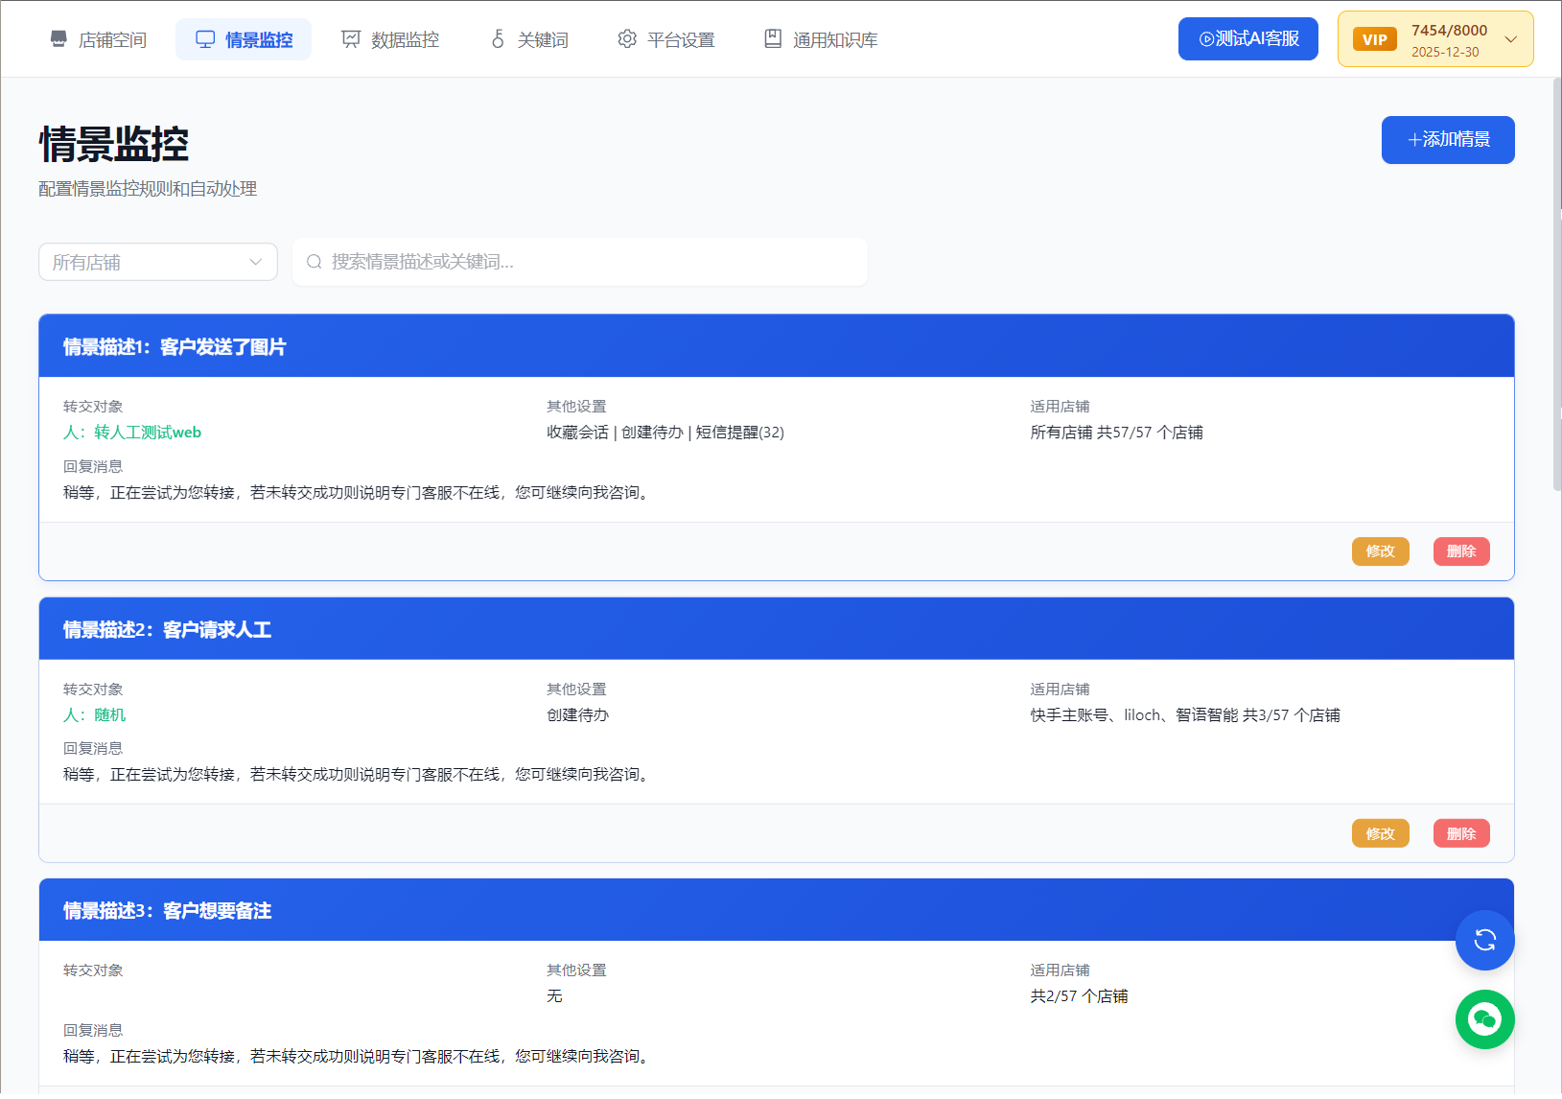Click 删除 on scenario 2

1461,832
